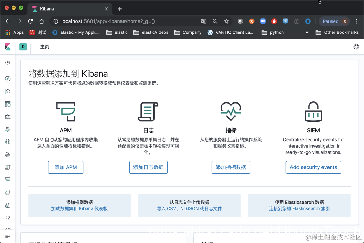Open Discover compass icon in sidebar
The height and width of the screenshot is (243, 364).
(x=8, y=79)
